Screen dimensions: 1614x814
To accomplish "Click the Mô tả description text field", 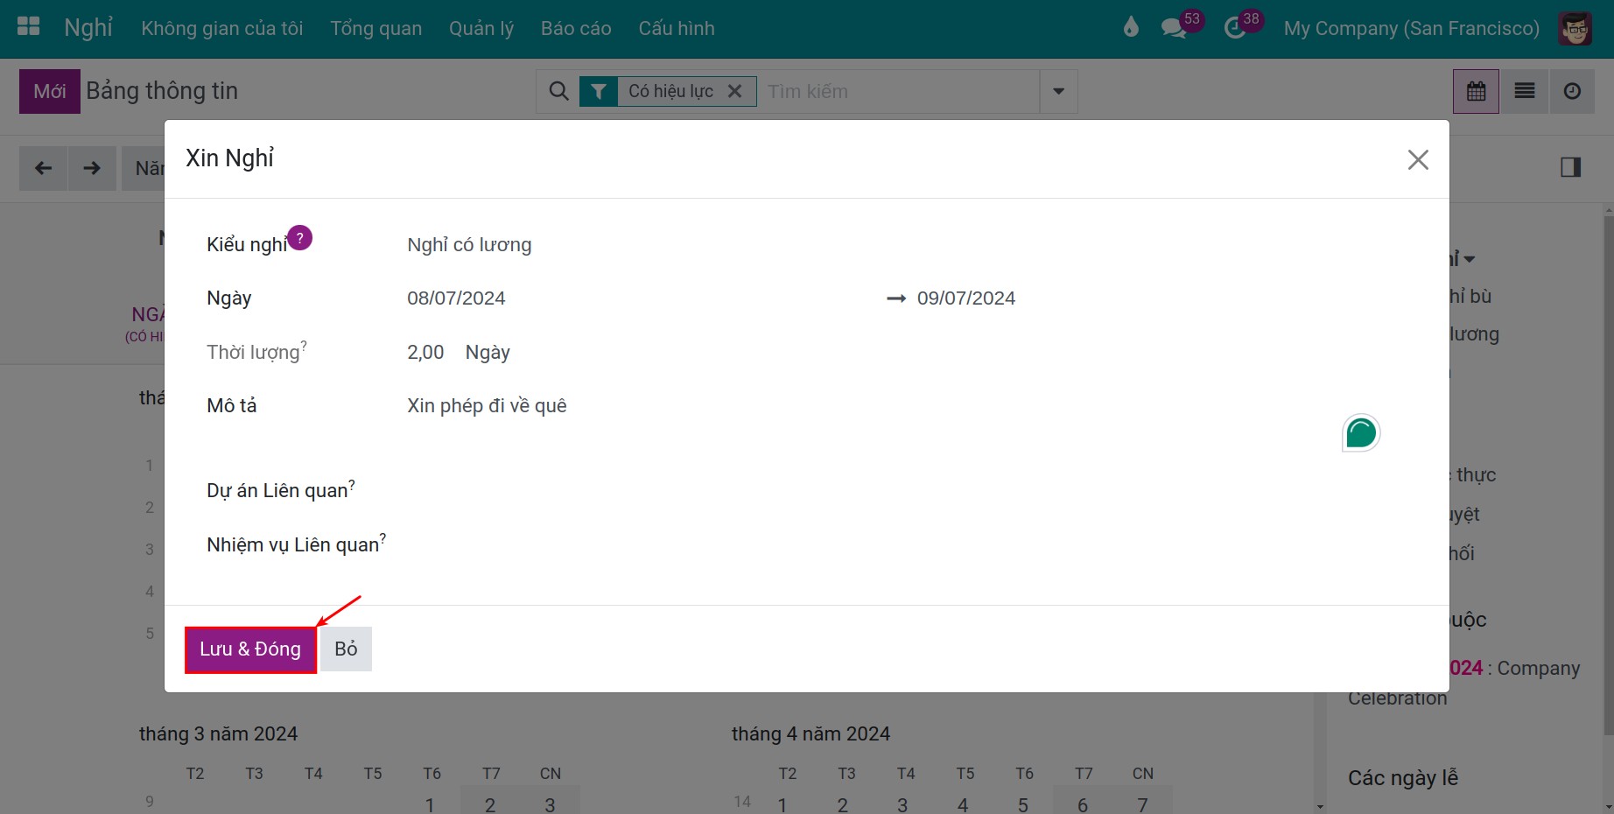I will click(x=905, y=406).
